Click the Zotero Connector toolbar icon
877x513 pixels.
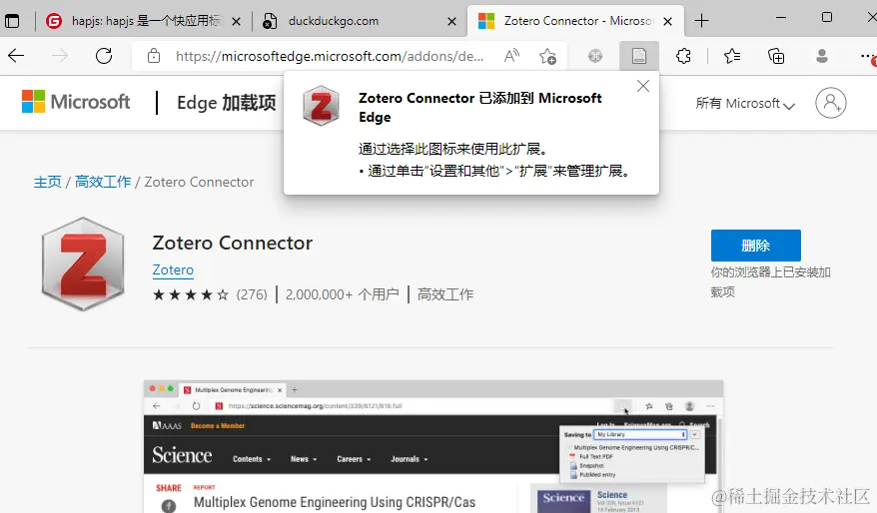[x=638, y=56]
